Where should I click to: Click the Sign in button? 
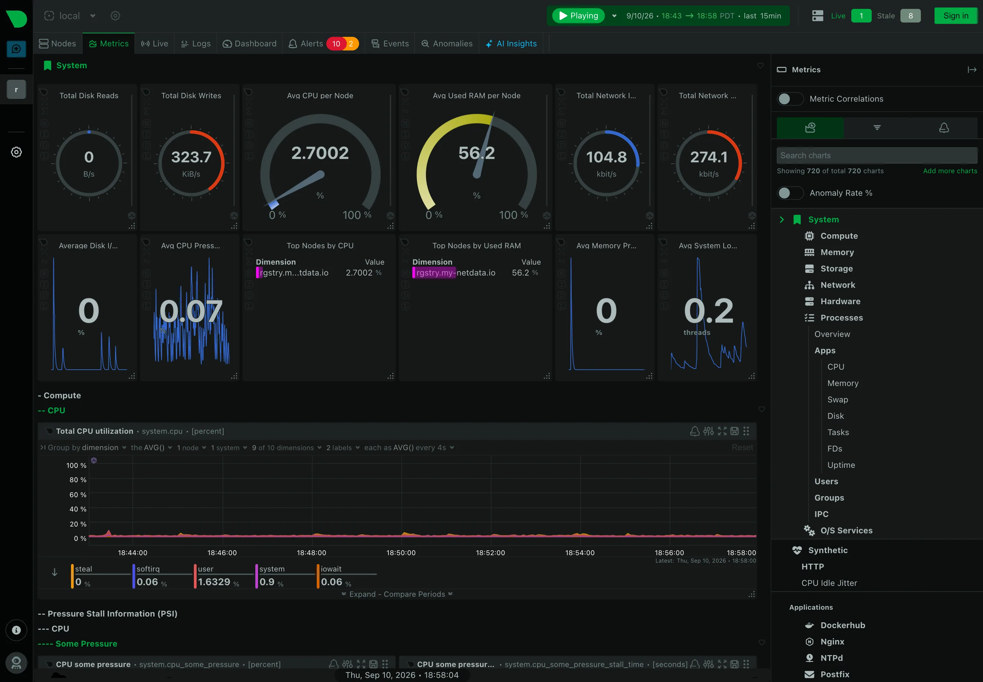coord(956,16)
